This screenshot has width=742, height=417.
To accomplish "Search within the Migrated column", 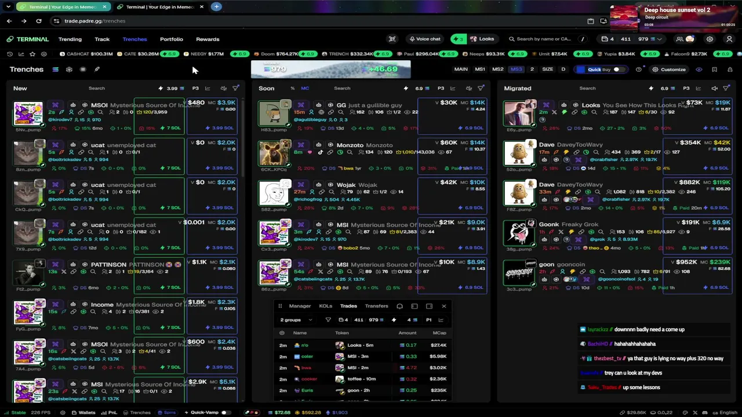I will point(587,89).
